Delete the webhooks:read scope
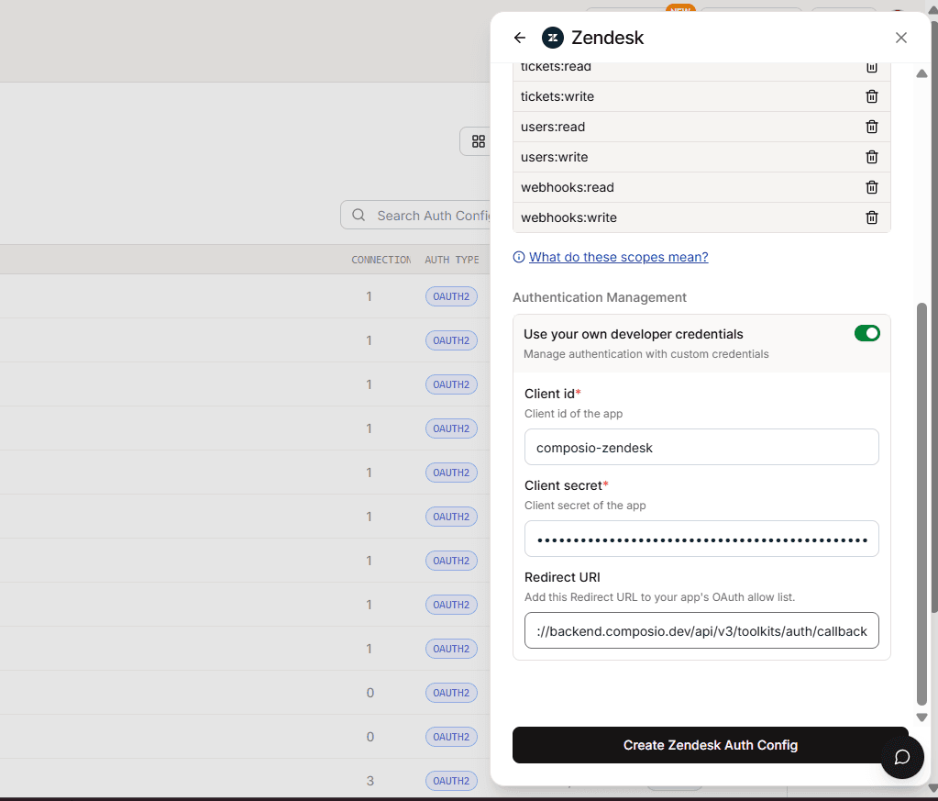The width and height of the screenshot is (938, 801). [x=872, y=187]
